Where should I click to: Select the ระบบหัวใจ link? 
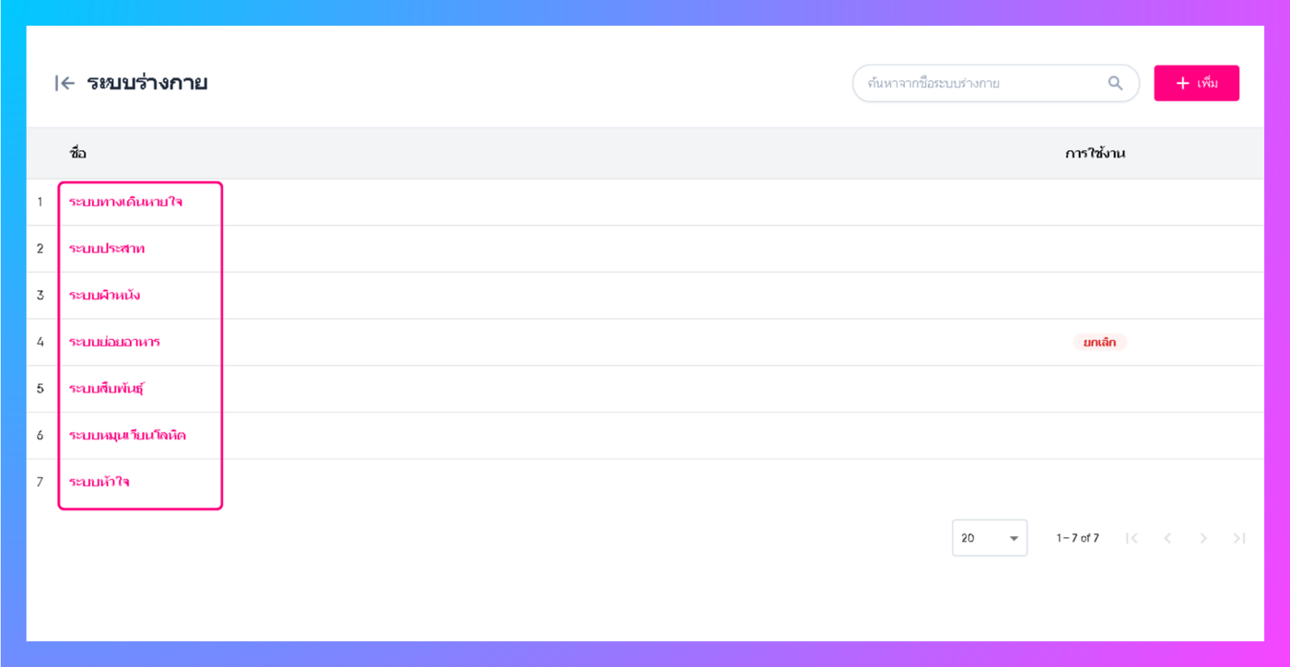99,482
